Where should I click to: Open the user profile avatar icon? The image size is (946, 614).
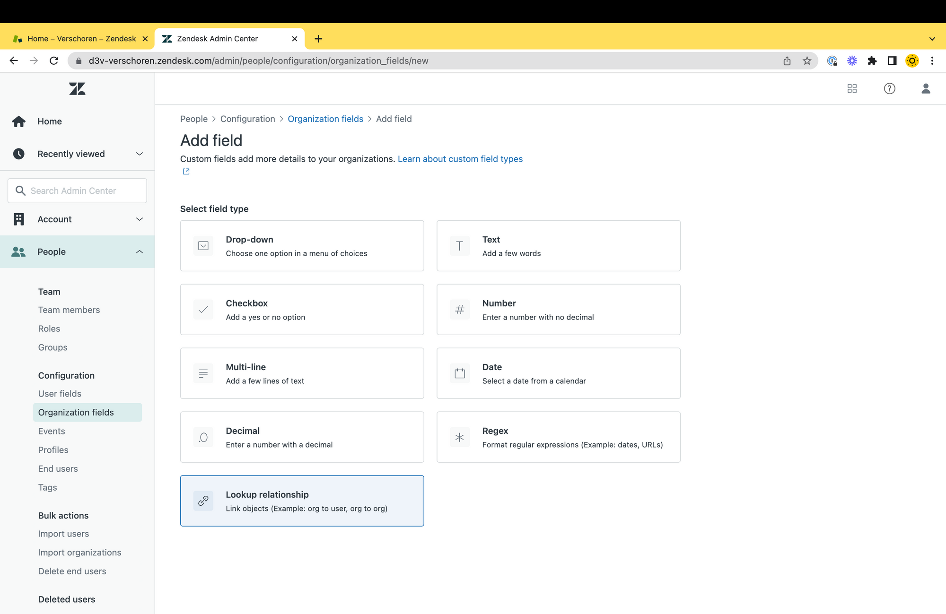point(926,88)
